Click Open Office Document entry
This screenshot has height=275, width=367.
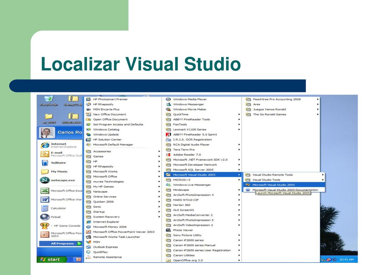[123, 119]
